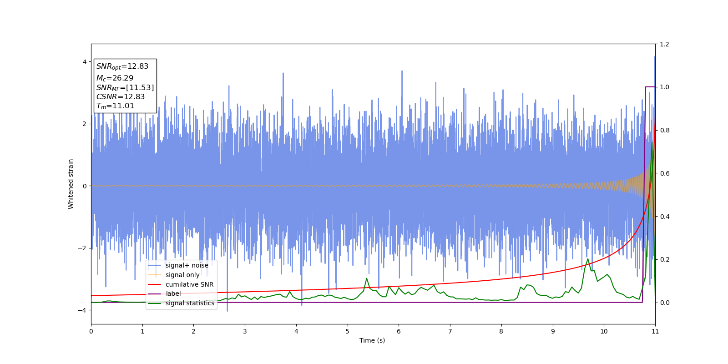The height and width of the screenshot is (364, 728).
Task: Click the right y-axis tick label 1.2
Action: [664, 44]
